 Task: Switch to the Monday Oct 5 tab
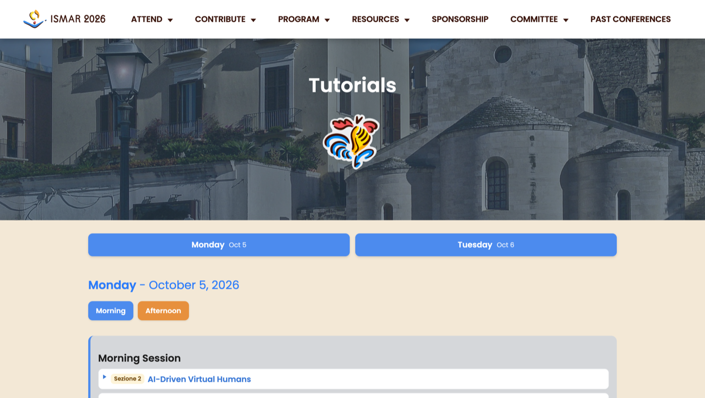(x=219, y=245)
